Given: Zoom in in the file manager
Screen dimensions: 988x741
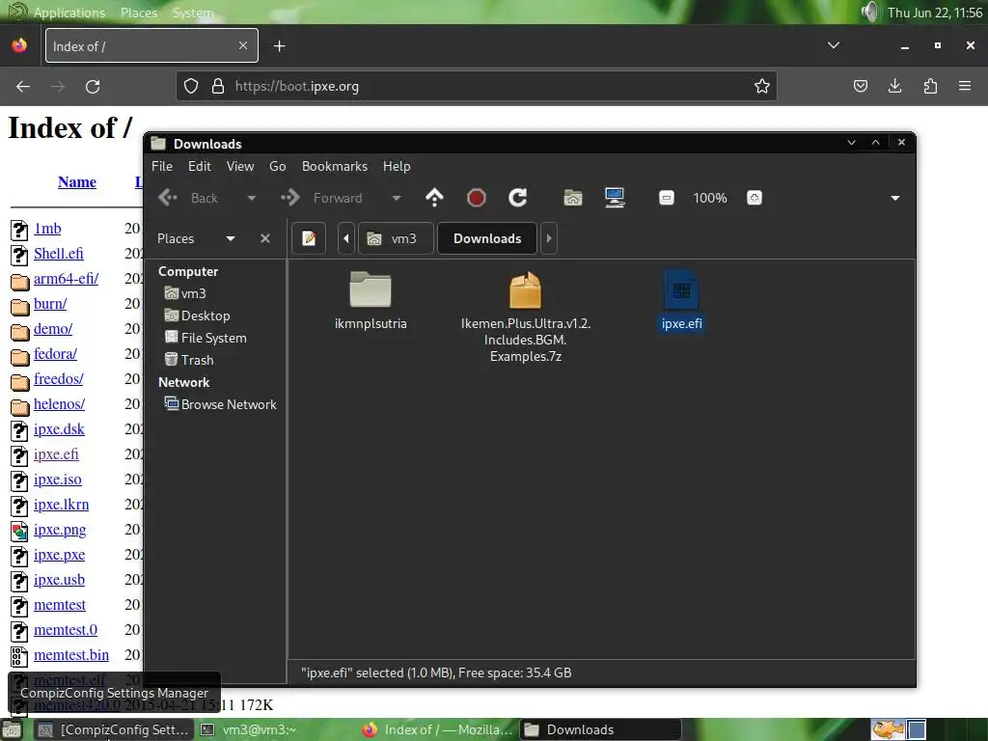Looking at the screenshot, I should [x=755, y=198].
